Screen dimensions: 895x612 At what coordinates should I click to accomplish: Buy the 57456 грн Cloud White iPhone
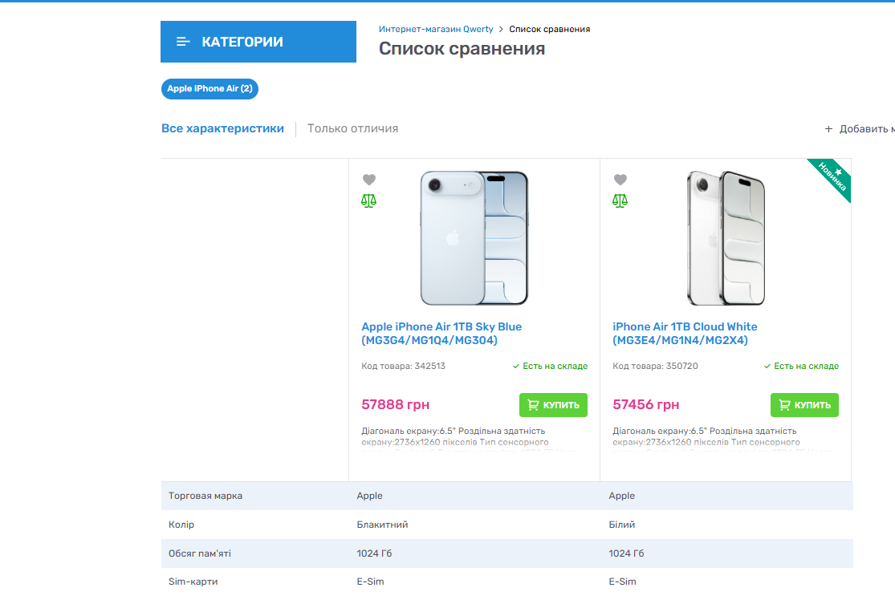pos(804,405)
